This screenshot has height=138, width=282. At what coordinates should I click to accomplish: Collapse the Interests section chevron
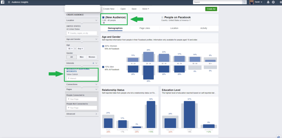(96, 63)
